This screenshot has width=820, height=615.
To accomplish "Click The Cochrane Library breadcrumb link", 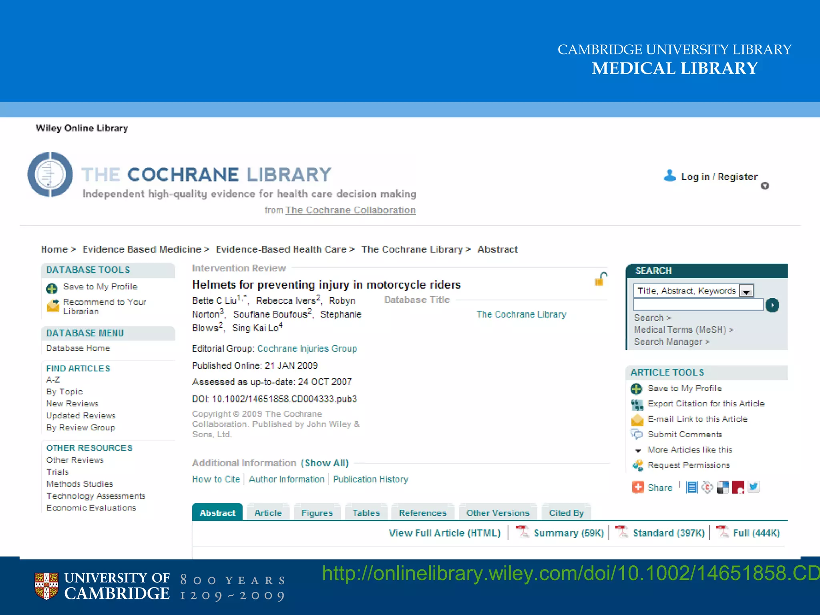I will [412, 249].
